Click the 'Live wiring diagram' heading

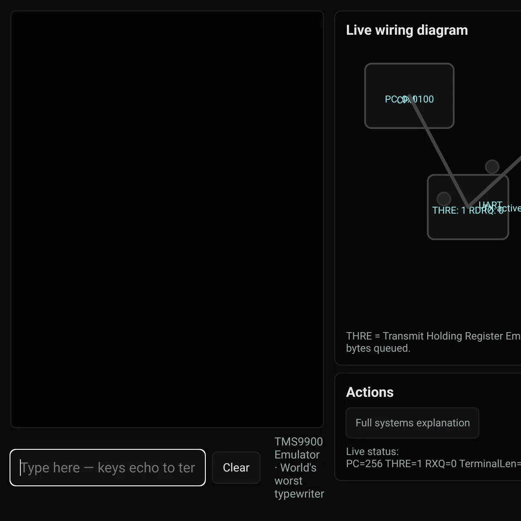pos(407,30)
